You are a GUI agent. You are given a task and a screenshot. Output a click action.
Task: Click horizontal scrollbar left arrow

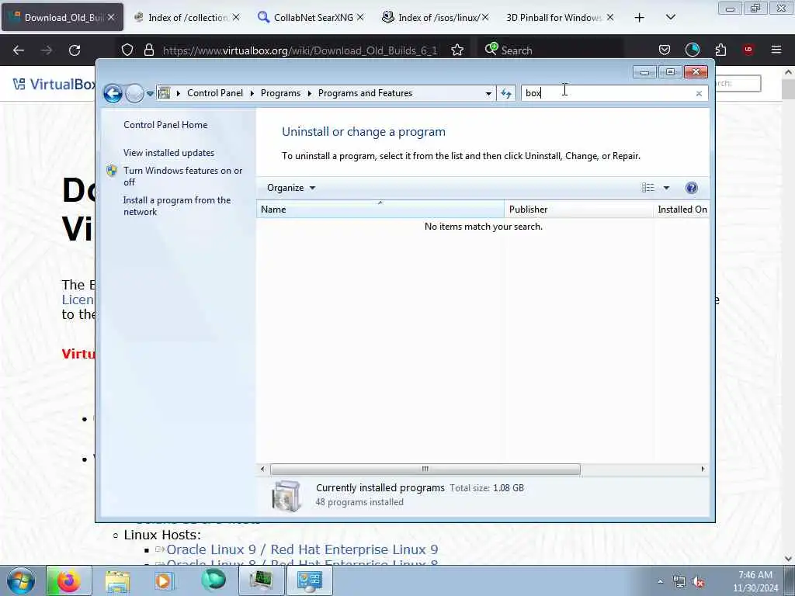coord(262,469)
